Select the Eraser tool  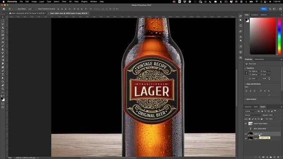point(3,57)
